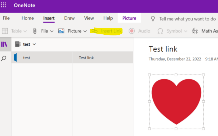Image resolution: width=218 pixels, height=136 pixels.
Task: Click the bottom-left handle of heart image
Action: (150, 129)
